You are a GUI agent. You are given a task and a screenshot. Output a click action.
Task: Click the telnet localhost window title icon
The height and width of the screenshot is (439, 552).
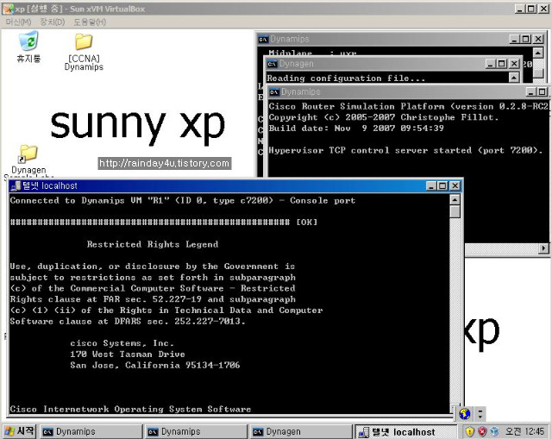pyautogui.click(x=16, y=186)
